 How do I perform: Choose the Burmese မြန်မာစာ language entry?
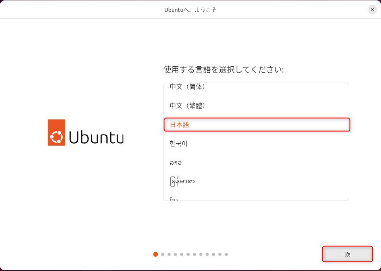[x=256, y=181]
